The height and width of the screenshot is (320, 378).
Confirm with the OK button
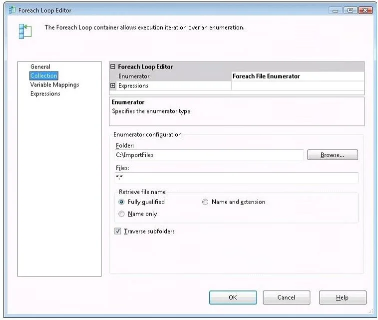(233, 297)
